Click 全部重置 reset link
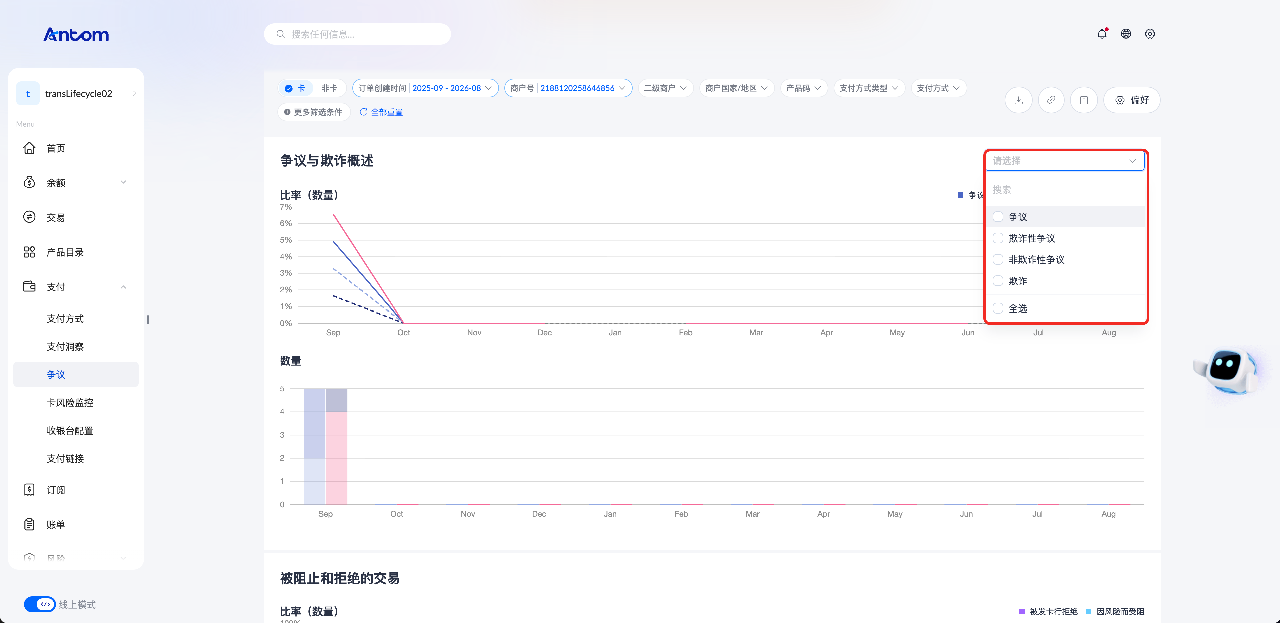1280x623 pixels. [381, 112]
